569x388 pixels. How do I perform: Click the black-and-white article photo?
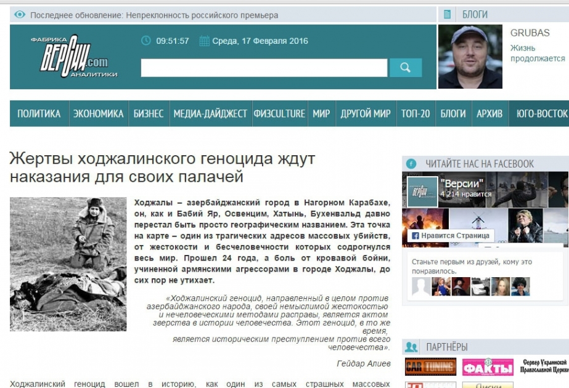(68, 264)
